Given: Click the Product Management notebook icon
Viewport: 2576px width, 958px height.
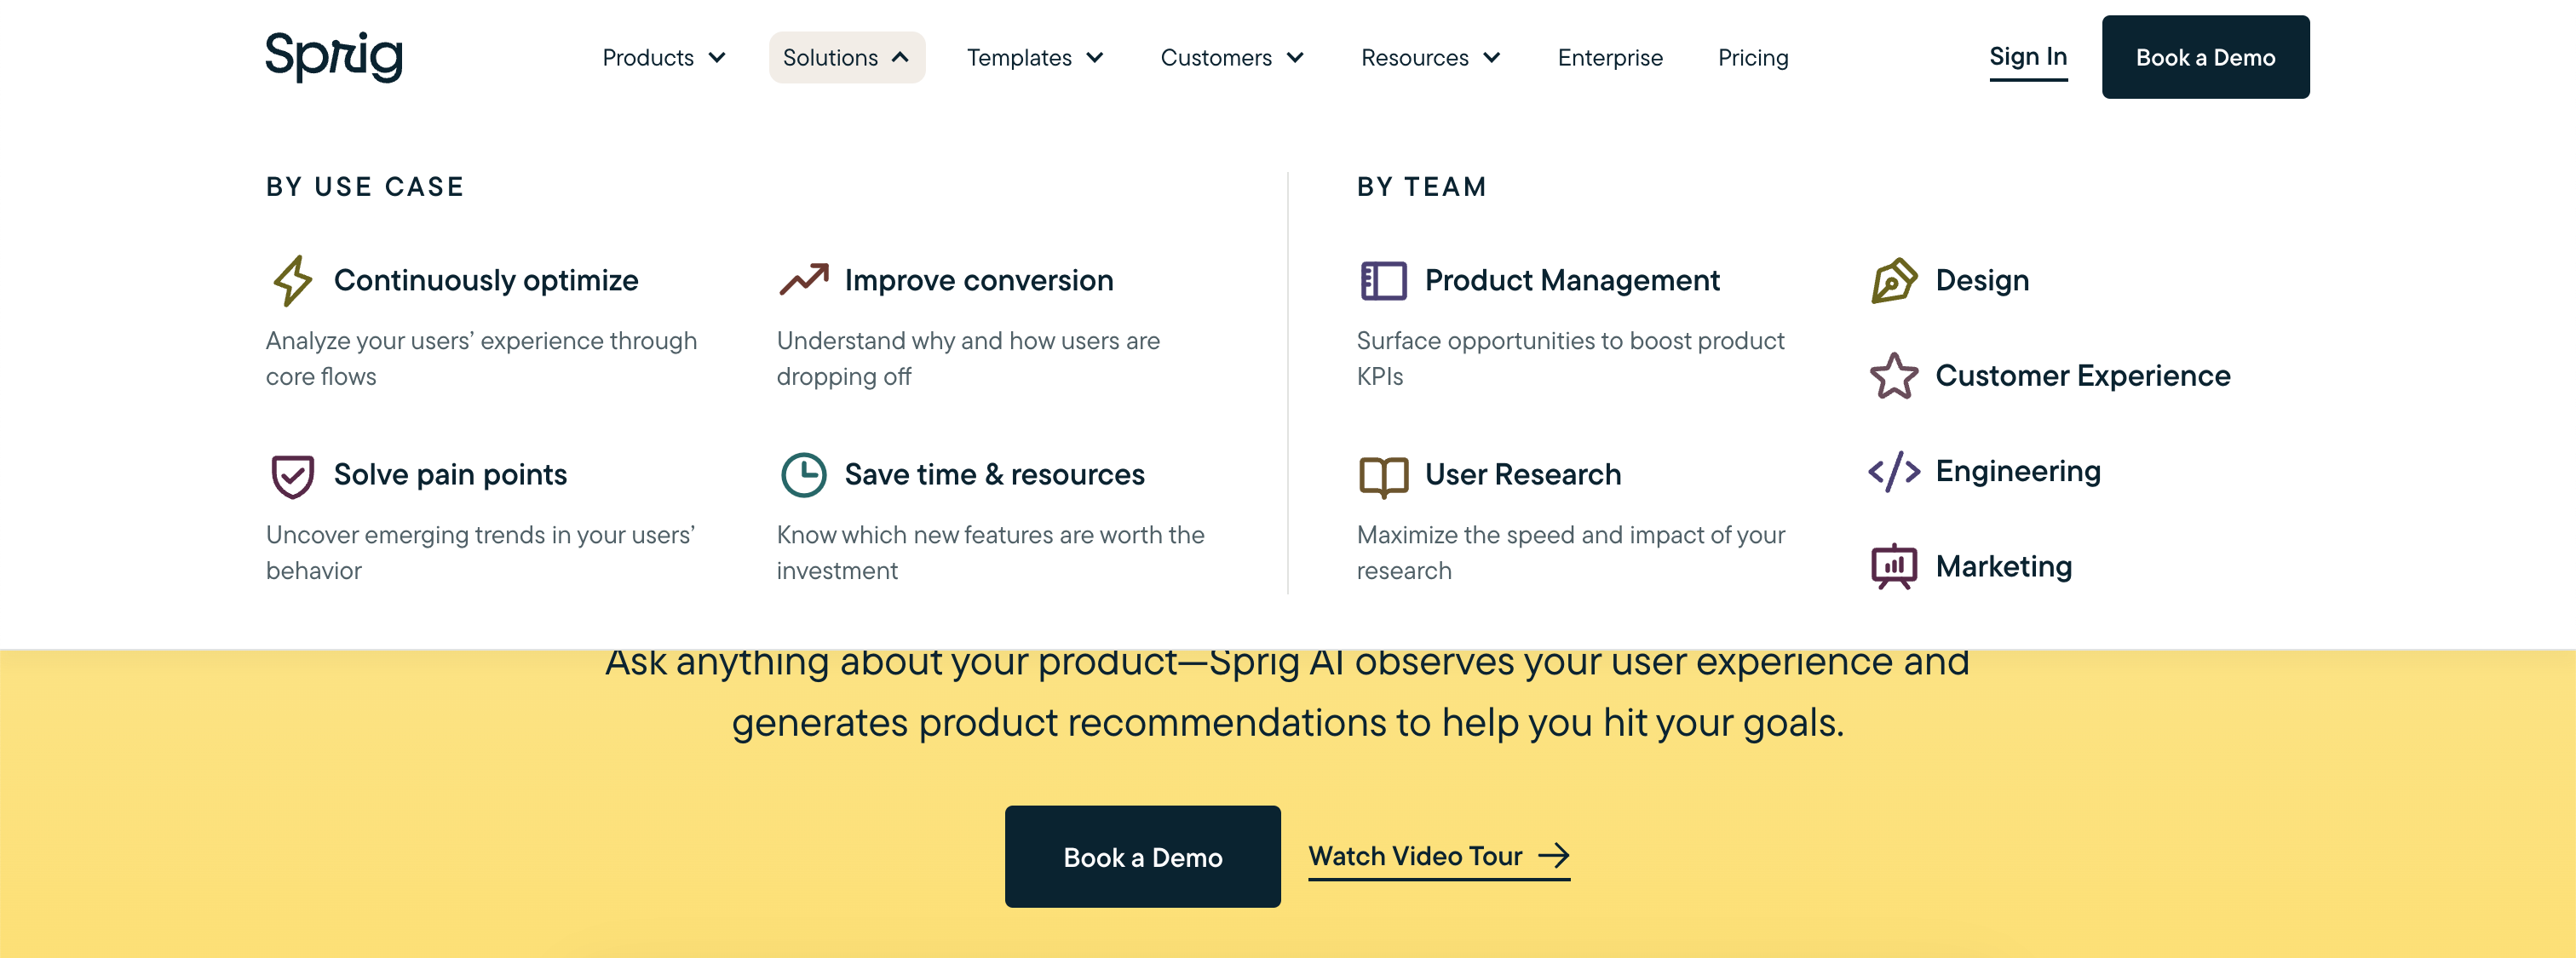Looking at the screenshot, I should click(1383, 280).
